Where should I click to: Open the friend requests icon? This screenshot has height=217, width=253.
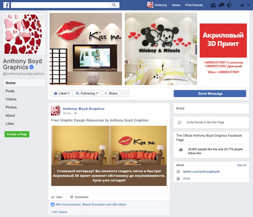coord(213,5)
